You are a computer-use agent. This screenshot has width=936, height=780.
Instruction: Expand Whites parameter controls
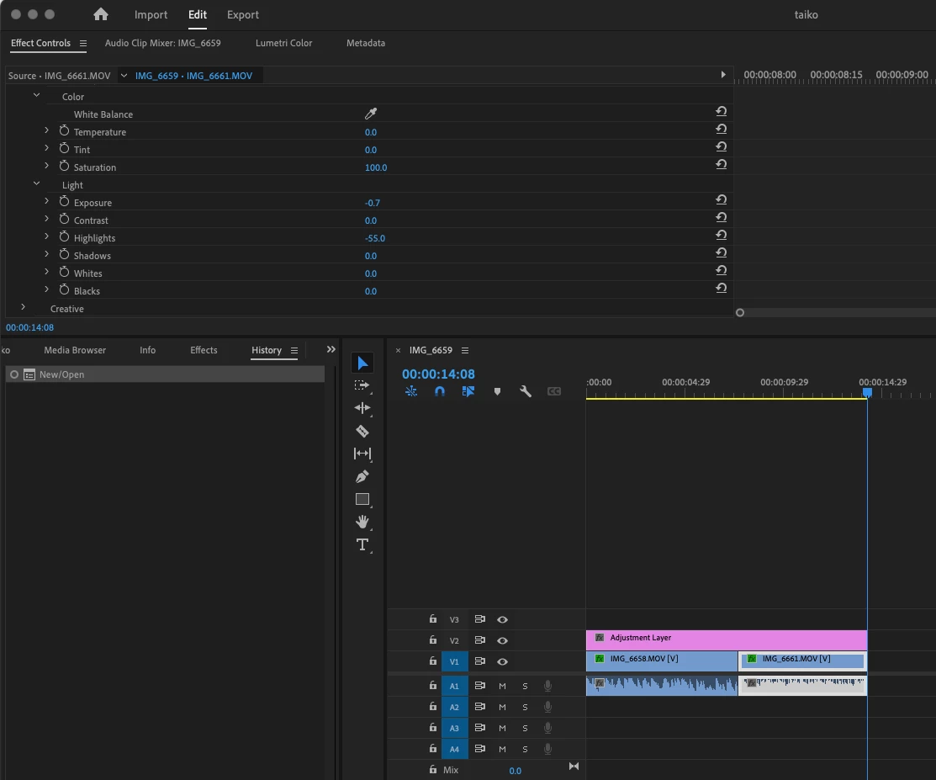tap(46, 272)
